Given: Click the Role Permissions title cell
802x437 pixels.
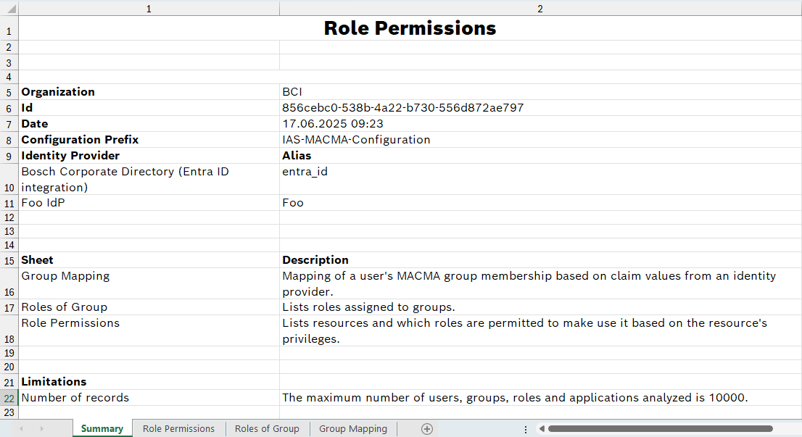Looking at the screenshot, I should click(410, 28).
